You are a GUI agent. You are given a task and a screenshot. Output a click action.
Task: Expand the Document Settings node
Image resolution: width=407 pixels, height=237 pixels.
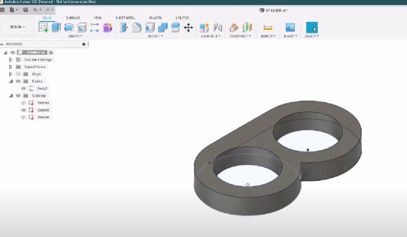pyautogui.click(x=10, y=60)
